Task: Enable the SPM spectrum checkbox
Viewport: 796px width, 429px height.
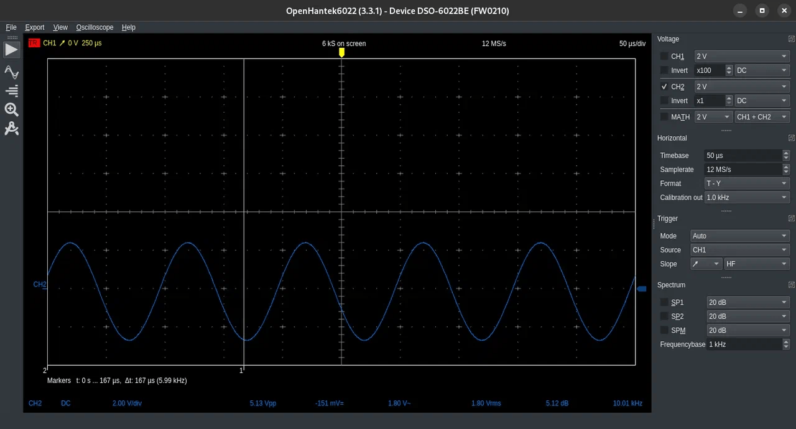Action: [x=664, y=330]
